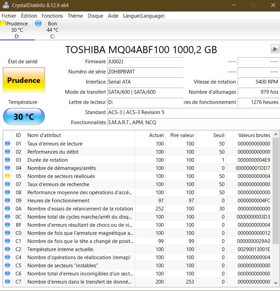This screenshot has height=291, width=280.
Task: Click the Pire valeur 253 for attribute C7
Action: click(190, 282)
